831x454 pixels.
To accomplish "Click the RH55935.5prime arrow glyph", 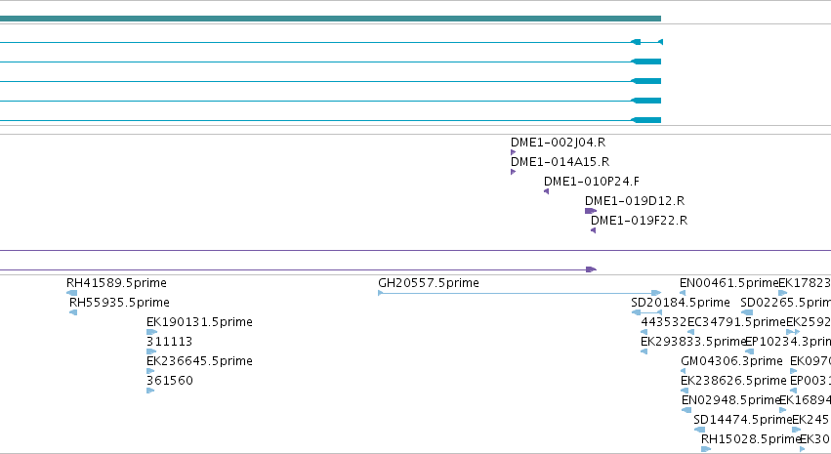I will [73, 312].
